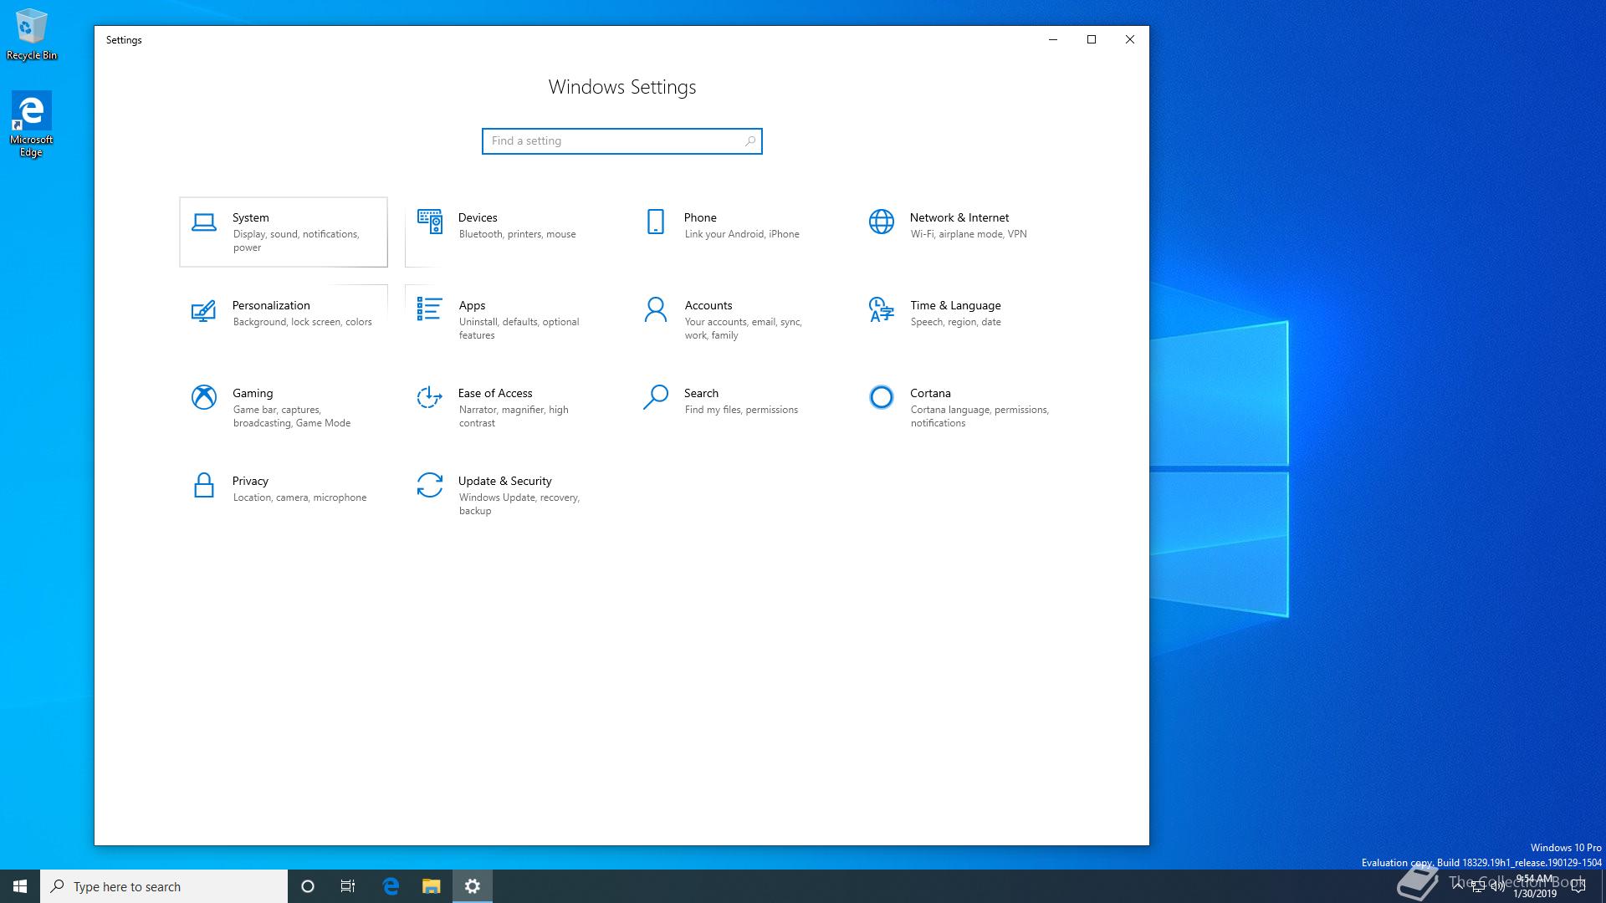Image resolution: width=1606 pixels, height=903 pixels.
Task: Open the Accounts person icon
Action: click(x=656, y=309)
